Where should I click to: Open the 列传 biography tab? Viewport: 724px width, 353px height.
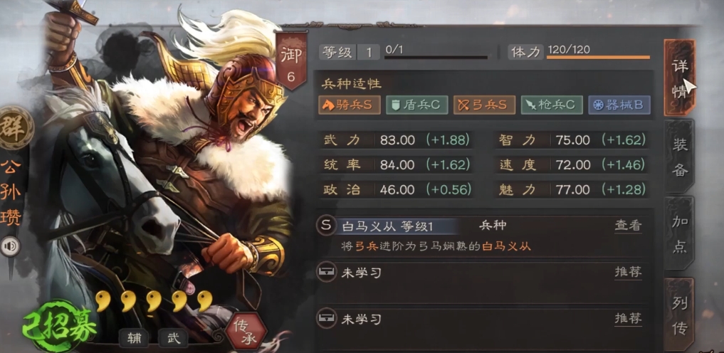(679, 315)
